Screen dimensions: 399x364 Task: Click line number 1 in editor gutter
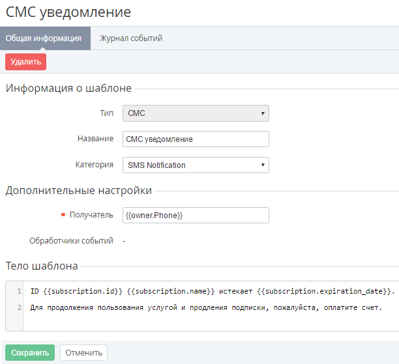point(20,290)
